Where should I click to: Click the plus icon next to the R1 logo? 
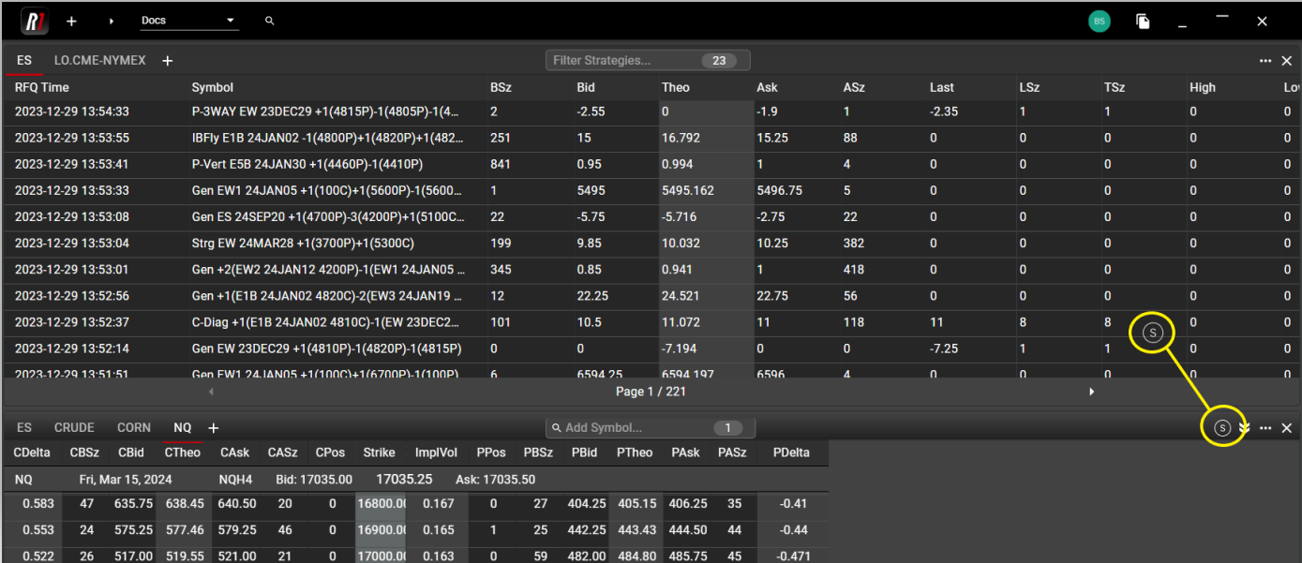[72, 21]
